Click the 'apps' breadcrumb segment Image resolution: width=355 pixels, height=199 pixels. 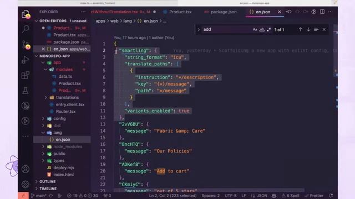(x=100, y=21)
